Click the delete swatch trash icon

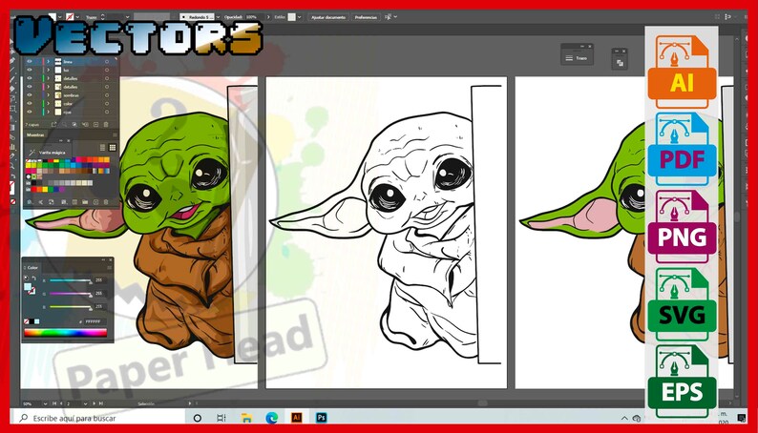click(106, 202)
